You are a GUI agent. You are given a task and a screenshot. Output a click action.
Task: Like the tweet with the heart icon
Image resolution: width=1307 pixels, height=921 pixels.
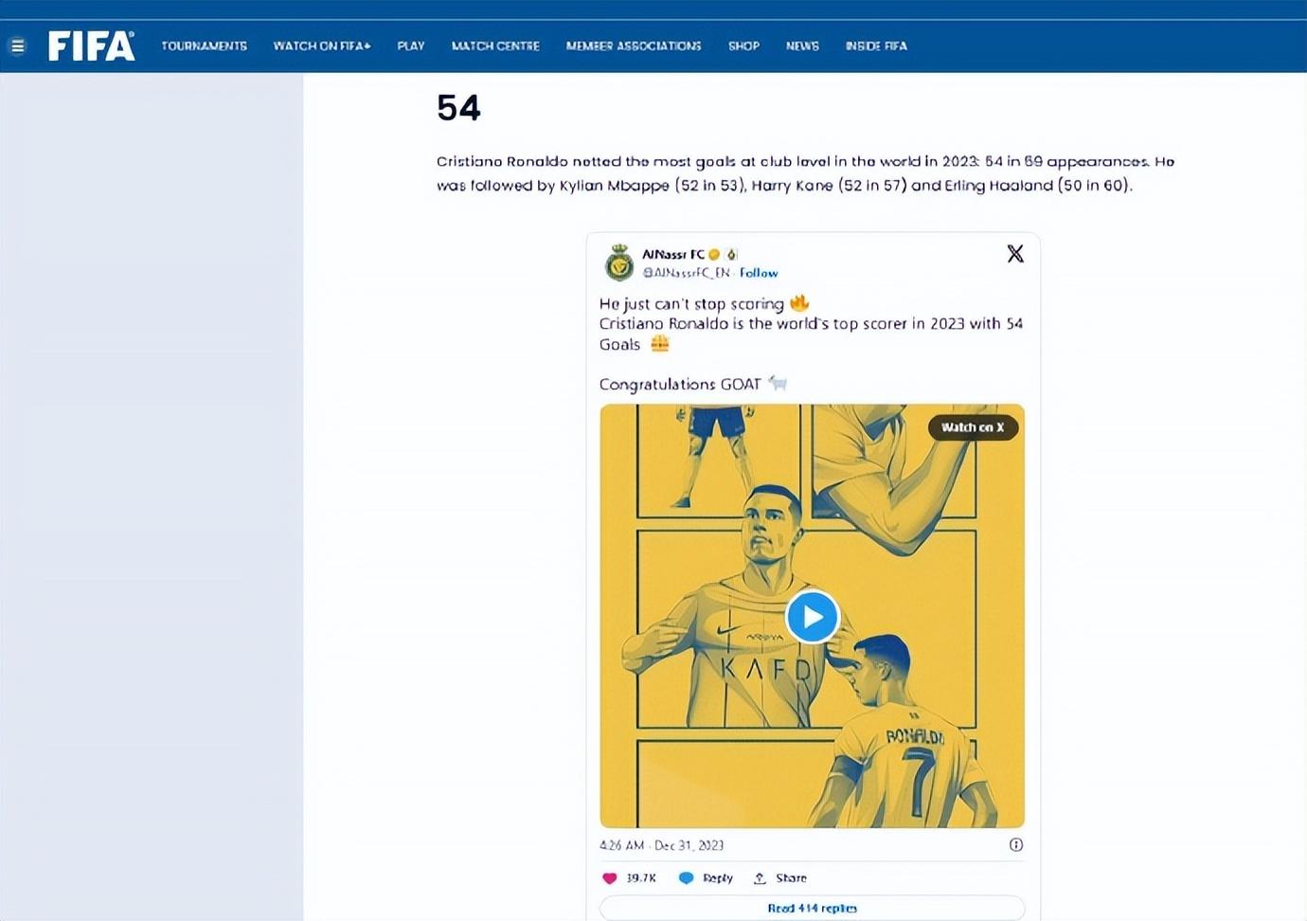(609, 878)
